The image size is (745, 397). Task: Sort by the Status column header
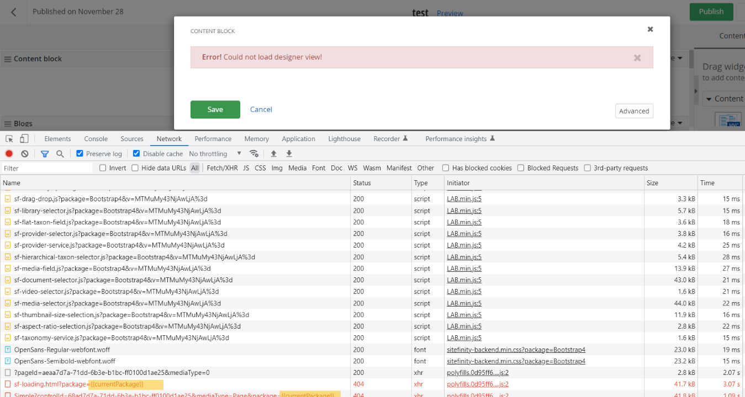pos(381,183)
